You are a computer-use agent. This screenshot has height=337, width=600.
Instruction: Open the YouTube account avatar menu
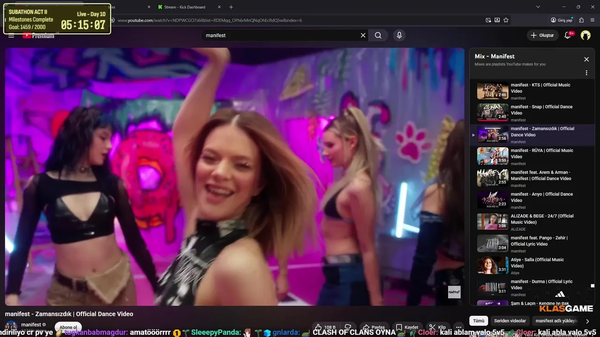(585, 35)
